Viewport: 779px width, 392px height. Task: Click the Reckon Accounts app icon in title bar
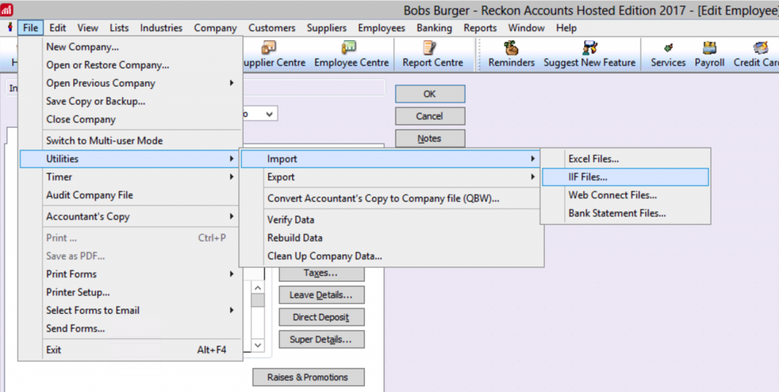coord(6,9)
